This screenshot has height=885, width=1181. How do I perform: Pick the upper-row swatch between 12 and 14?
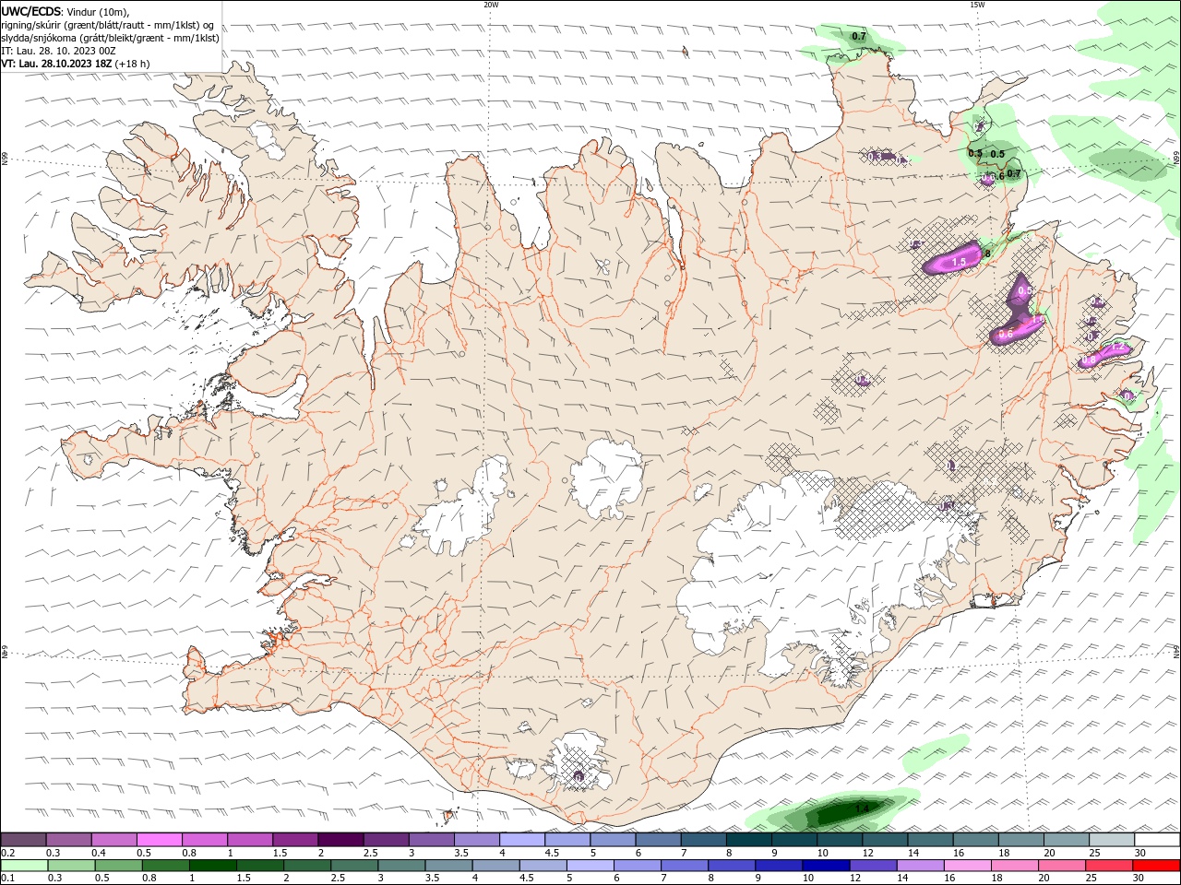click(x=886, y=840)
